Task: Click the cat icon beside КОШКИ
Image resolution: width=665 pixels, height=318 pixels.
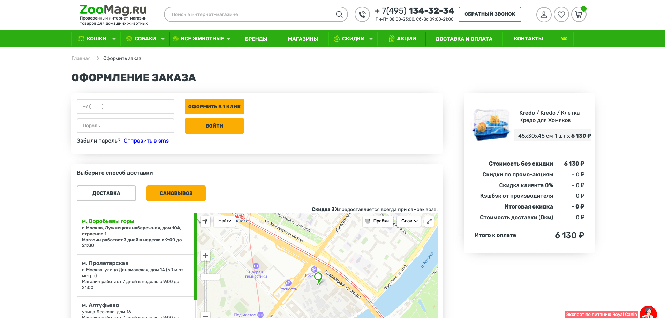Action: pyautogui.click(x=81, y=39)
